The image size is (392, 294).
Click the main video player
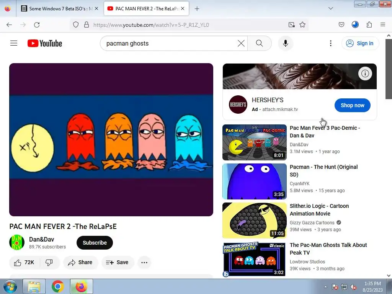[x=111, y=139]
